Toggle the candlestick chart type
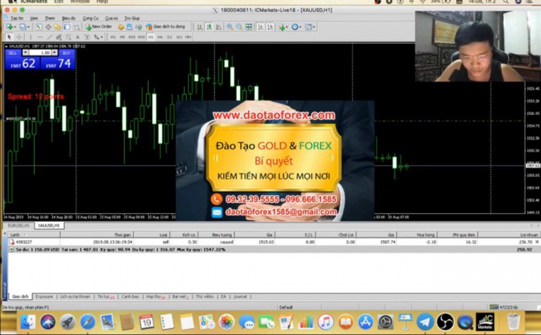The width and height of the screenshot is (541, 335). click(x=209, y=26)
